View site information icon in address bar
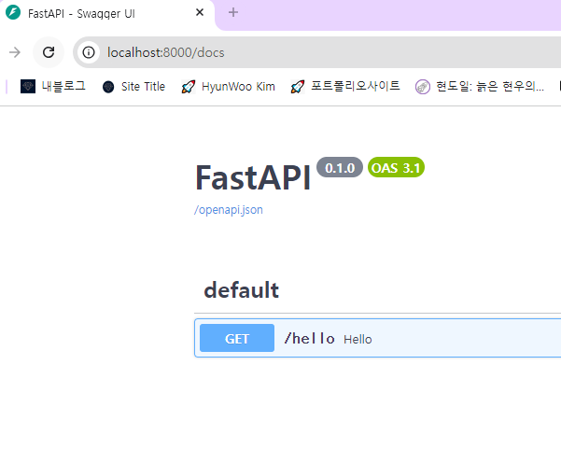Image resolution: width=561 pixels, height=449 pixels. [x=89, y=52]
